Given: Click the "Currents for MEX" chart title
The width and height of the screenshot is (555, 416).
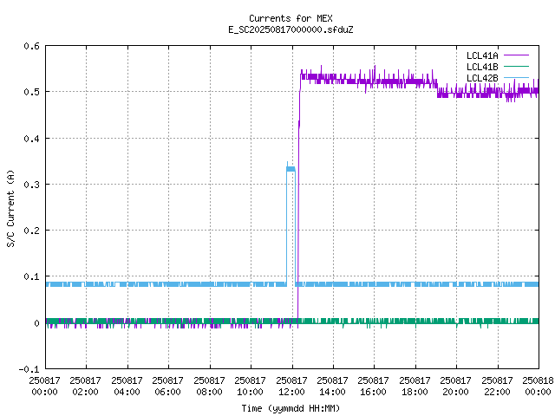Looking at the screenshot, I should 291,18.
